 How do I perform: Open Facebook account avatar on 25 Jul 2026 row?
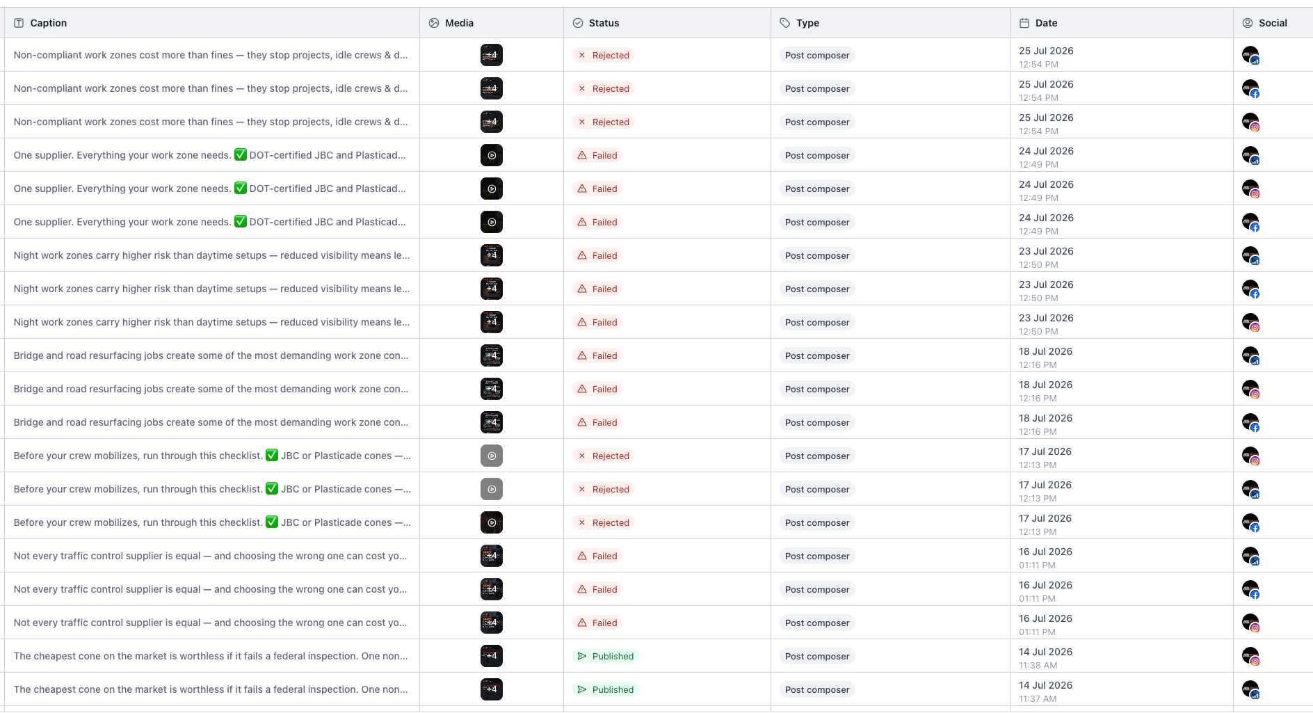click(x=1250, y=88)
